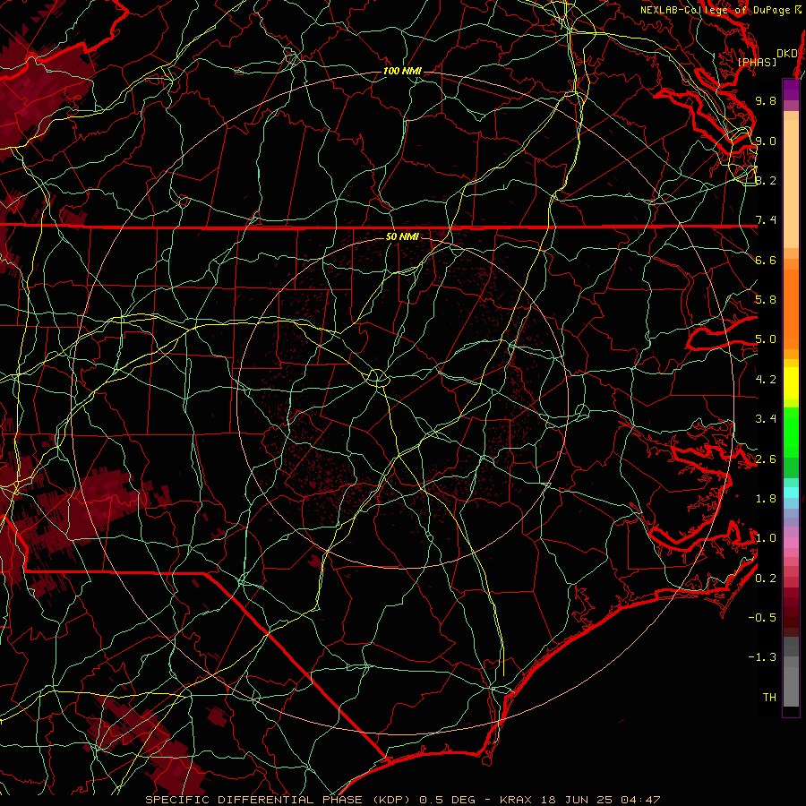Click the 9.0 legend value
The image size is (806, 806).
(x=766, y=141)
